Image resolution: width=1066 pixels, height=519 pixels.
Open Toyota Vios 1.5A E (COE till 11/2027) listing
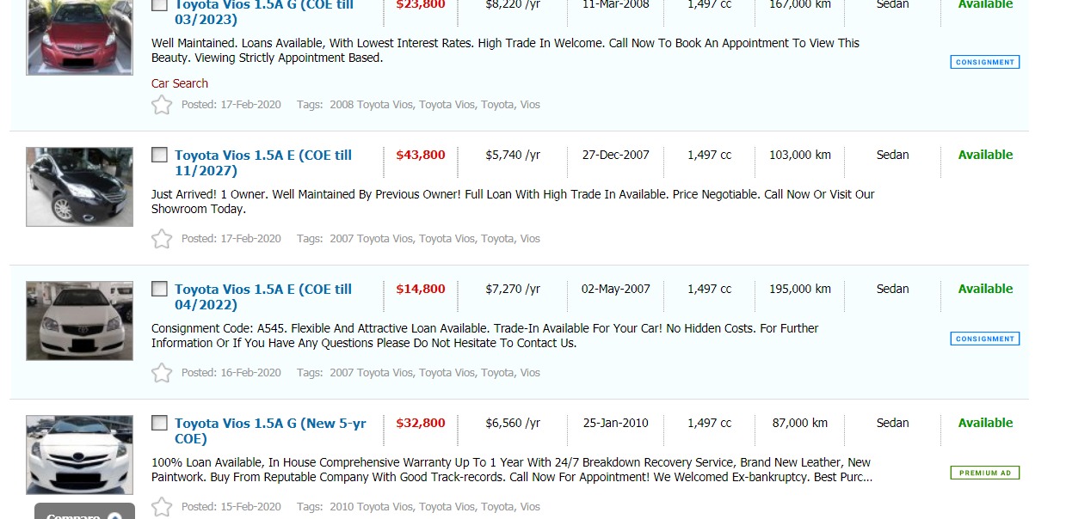[x=262, y=162]
